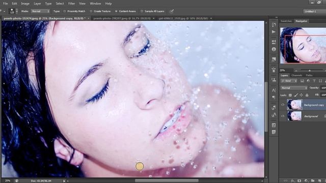Open the Layer Comps panel icon
326x183 pixels.
click(274, 125)
